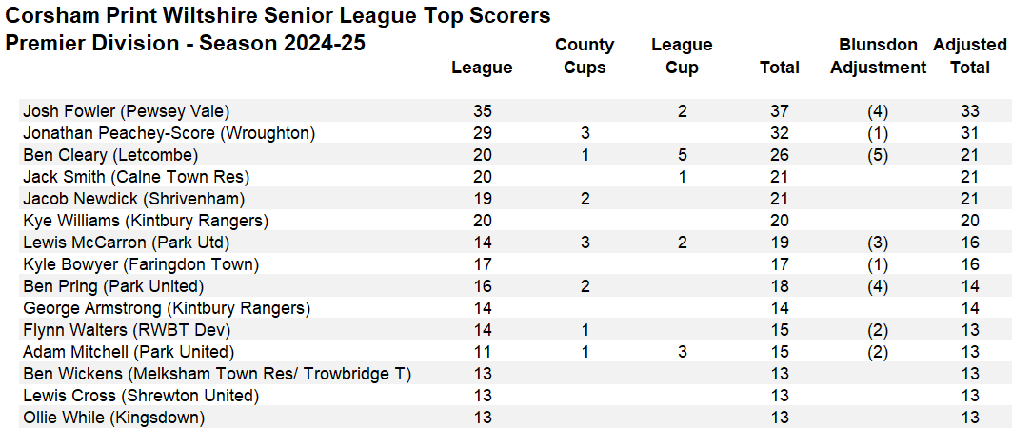1012x428 pixels.
Task: Click the Corsham Print Wiltshire Senior League title
Action: tap(278, 16)
